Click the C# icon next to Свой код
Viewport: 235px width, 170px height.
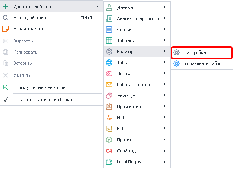109,151
